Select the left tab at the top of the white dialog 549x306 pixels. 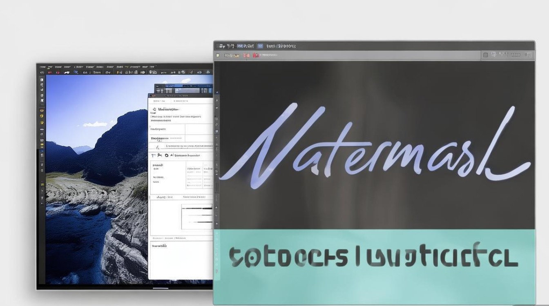pyautogui.click(x=158, y=100)
